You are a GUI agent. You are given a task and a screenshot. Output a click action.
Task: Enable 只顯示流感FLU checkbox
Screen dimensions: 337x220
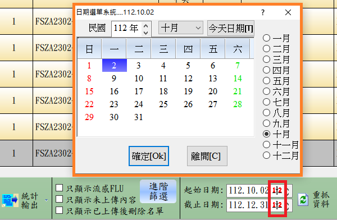(x=60, y=188)
